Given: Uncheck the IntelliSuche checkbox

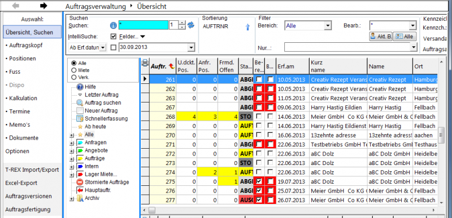Looking at the screenshot, I should point(114,37).
